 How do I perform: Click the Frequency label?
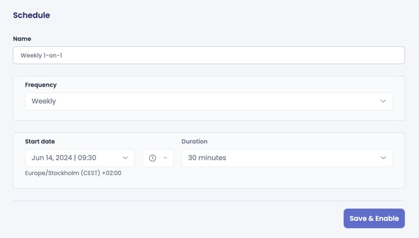pos(41,85)
